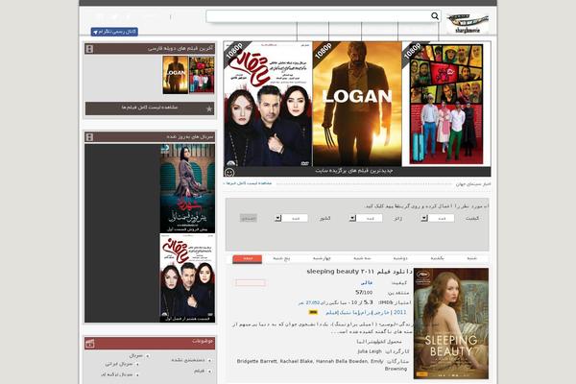Select the Saturday (شنبه) tab
This screenshot has width=576, height=384.
471,258
